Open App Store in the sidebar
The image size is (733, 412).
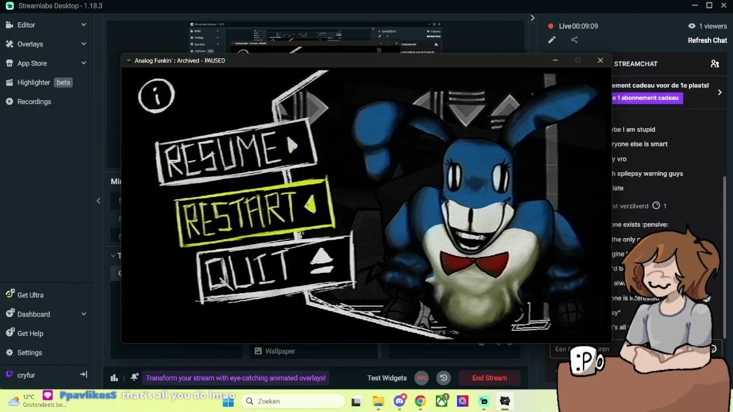tap(32, 64)
